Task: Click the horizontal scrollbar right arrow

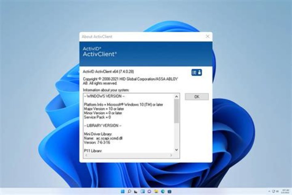Action: [x=171, y=155]
